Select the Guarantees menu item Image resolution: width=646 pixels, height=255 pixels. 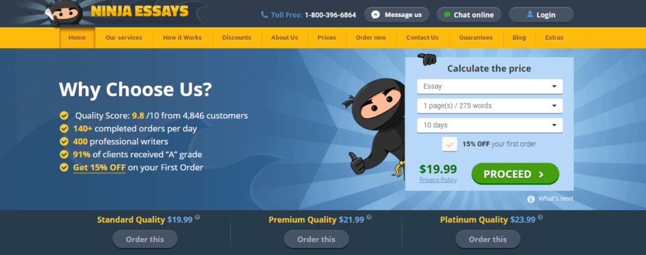[476, 38]
